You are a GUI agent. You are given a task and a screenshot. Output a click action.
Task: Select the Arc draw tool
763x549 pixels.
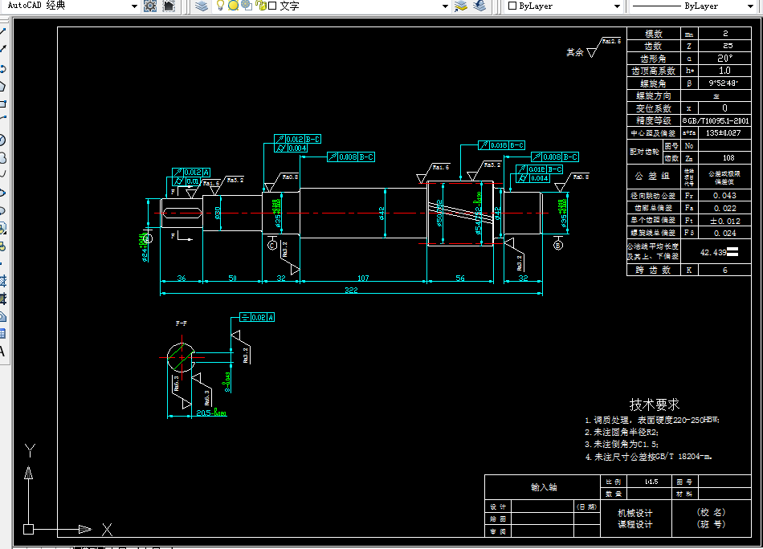coord(2,118)
